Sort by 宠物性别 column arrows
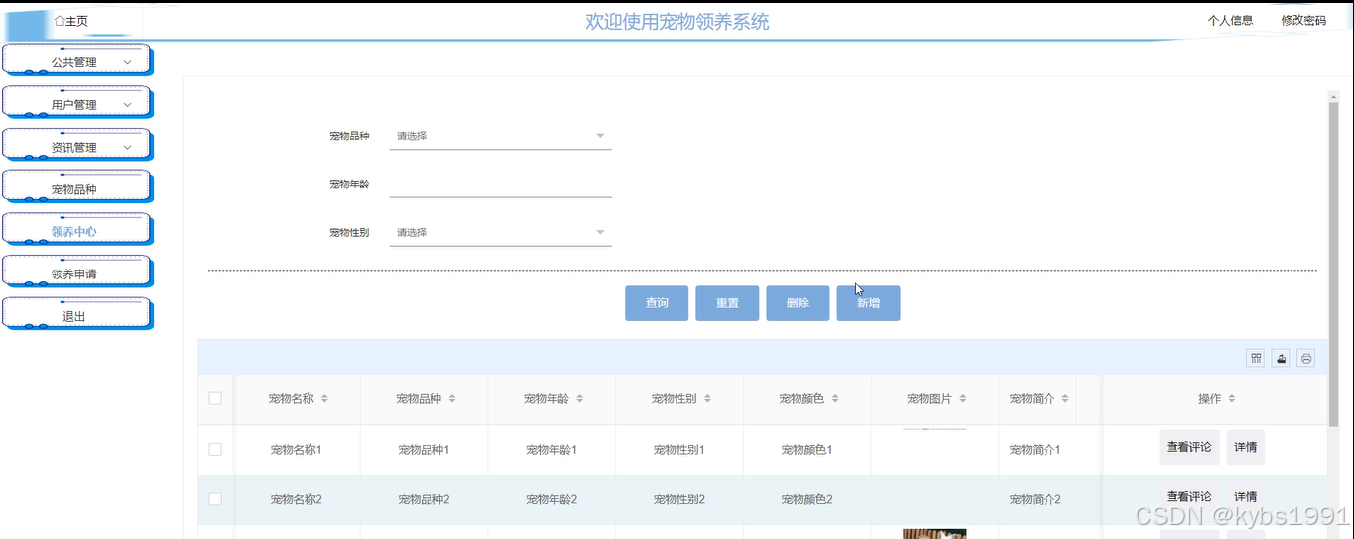The width and height of the screenshot is (1354, 539). [x=707, y=399]
